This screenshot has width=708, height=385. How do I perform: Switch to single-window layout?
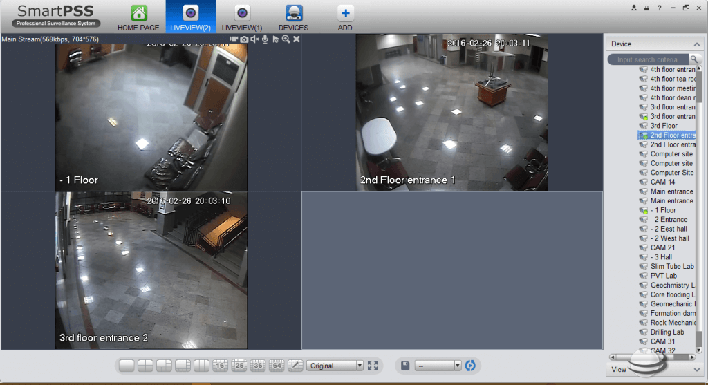[127, 366]
